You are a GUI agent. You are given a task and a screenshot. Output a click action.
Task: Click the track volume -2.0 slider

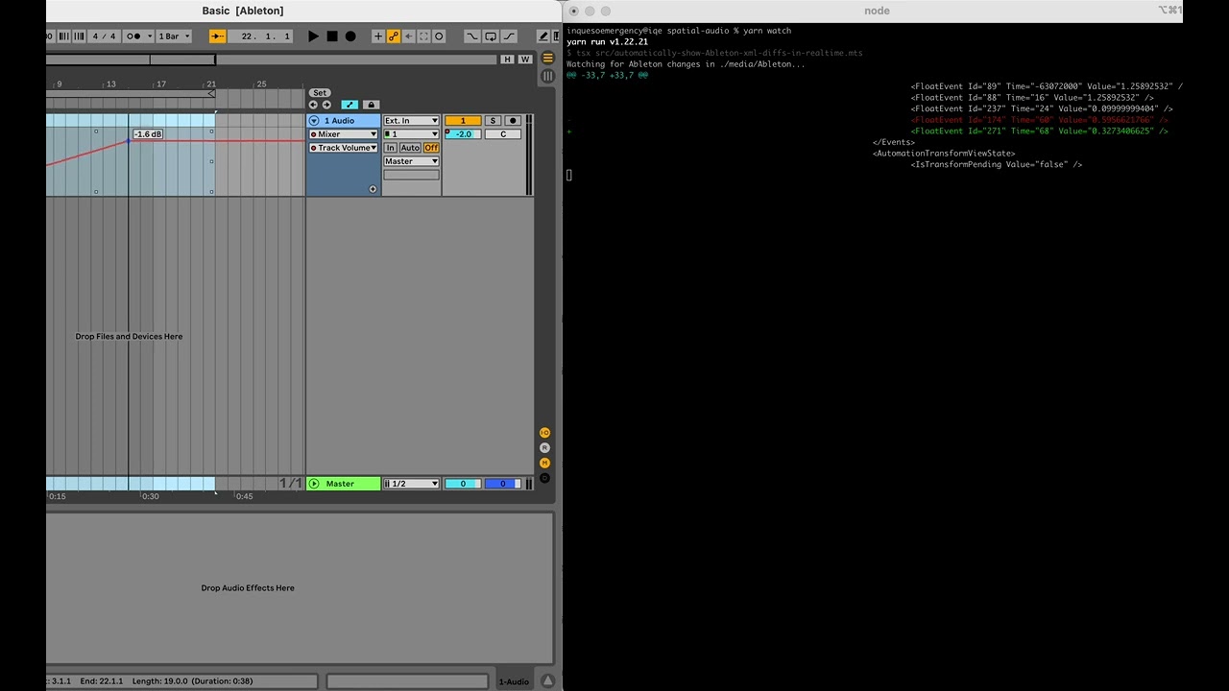[463, 134]
